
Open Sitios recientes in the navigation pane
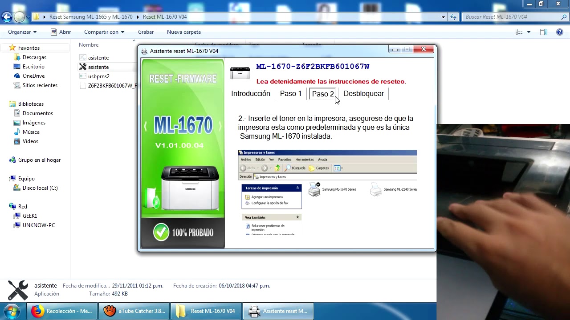click(x=40, y=85)
